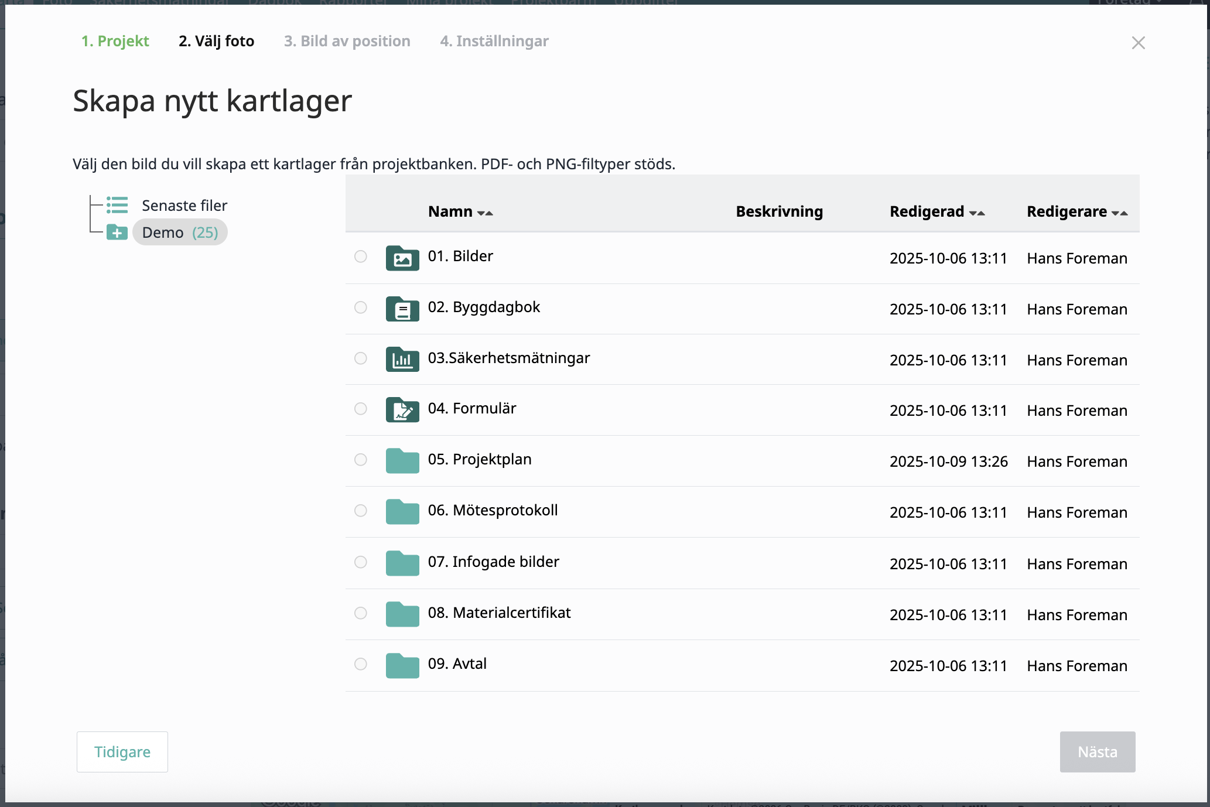Screen dimensions: 1210x807
Task: Click the Säkerhetsmätningar chart folder icon
Action: pyautogui.click(x=402, y=359)
